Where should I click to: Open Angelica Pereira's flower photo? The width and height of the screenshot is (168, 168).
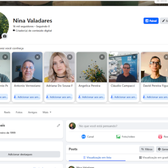pyautogui.click(x=92, y=67)
